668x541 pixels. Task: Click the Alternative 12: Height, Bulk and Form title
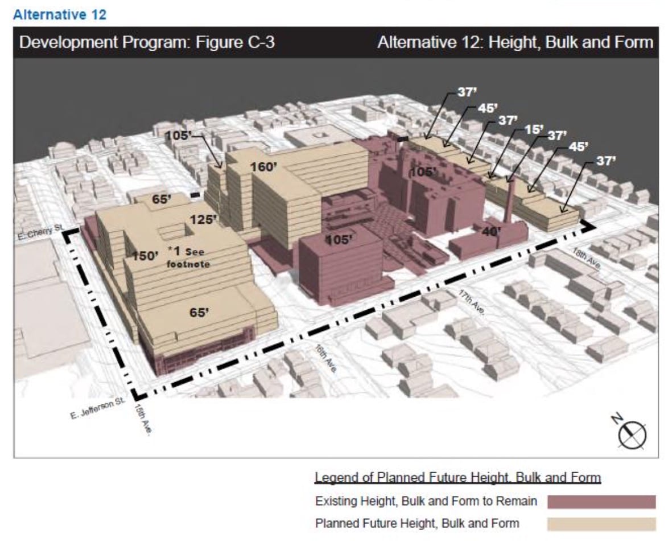click(x=515, y=43)
